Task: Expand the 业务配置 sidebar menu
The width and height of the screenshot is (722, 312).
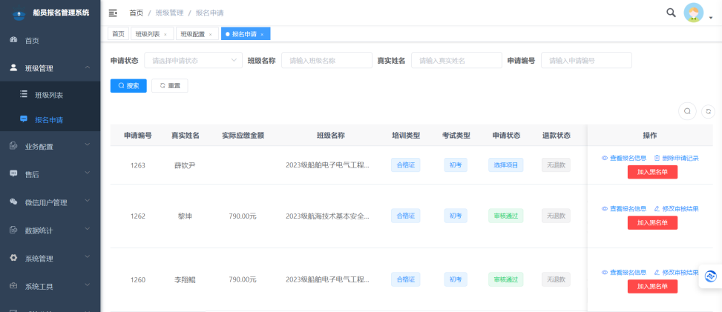Action: pyautogui.click(x=50, y=147)
